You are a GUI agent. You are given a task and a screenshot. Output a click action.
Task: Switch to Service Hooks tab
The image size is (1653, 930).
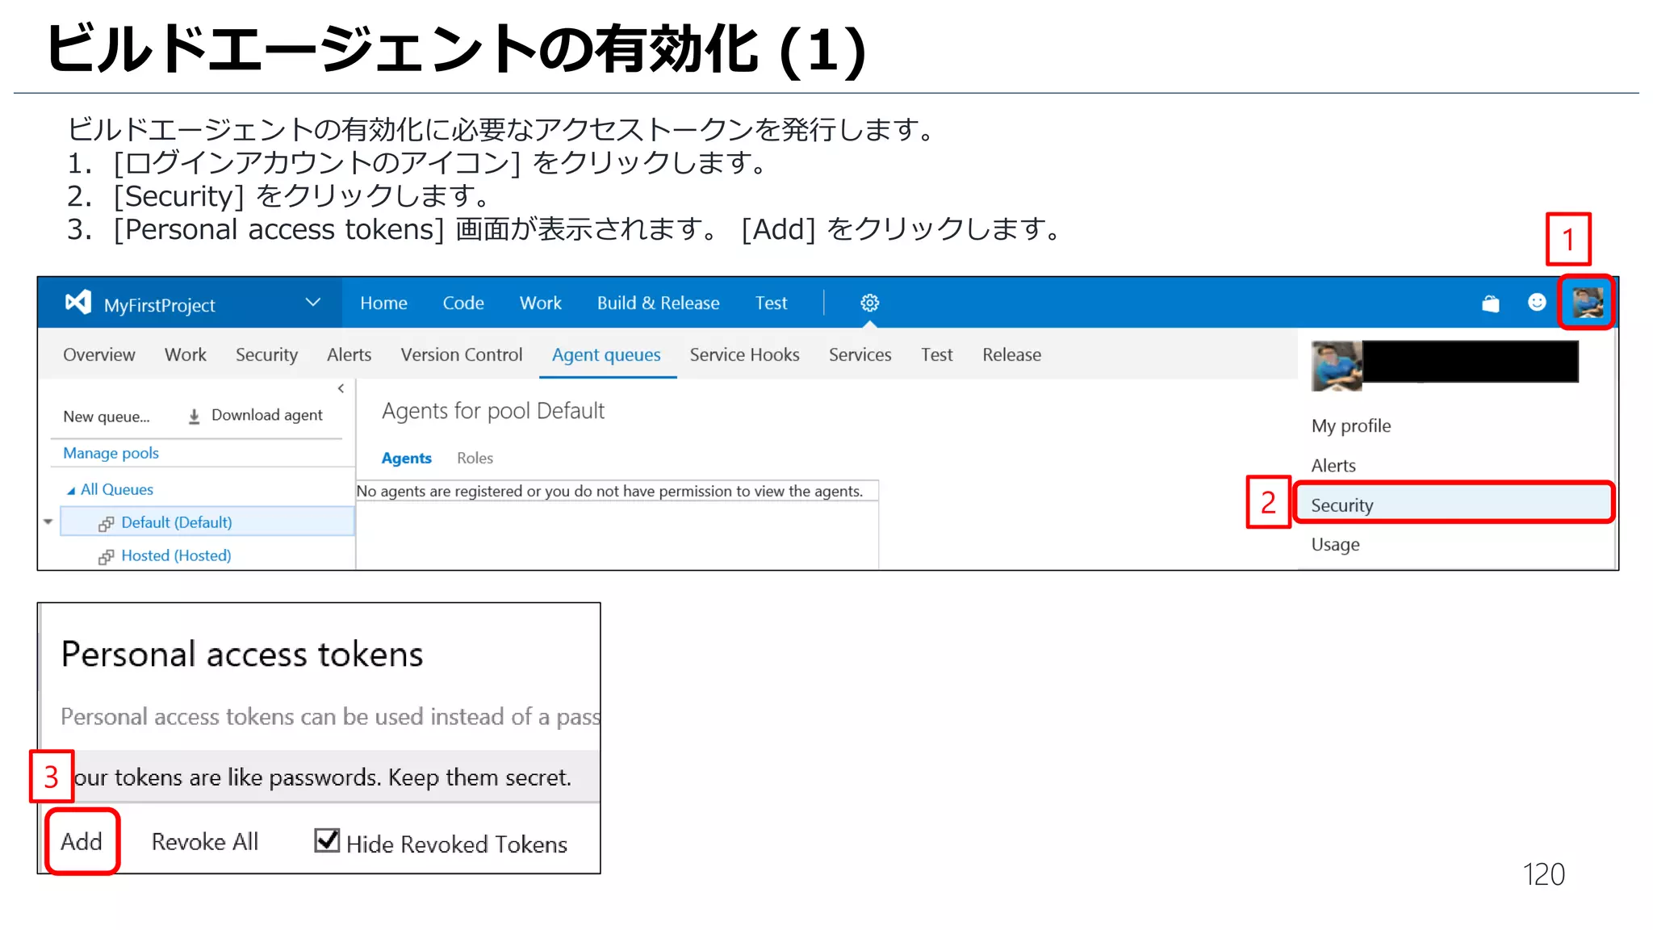tap(744, 355)
